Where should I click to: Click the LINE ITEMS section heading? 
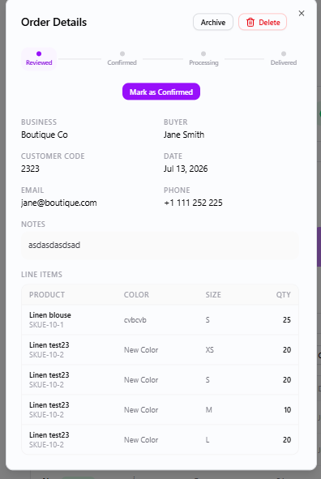(x=41, y=274)
